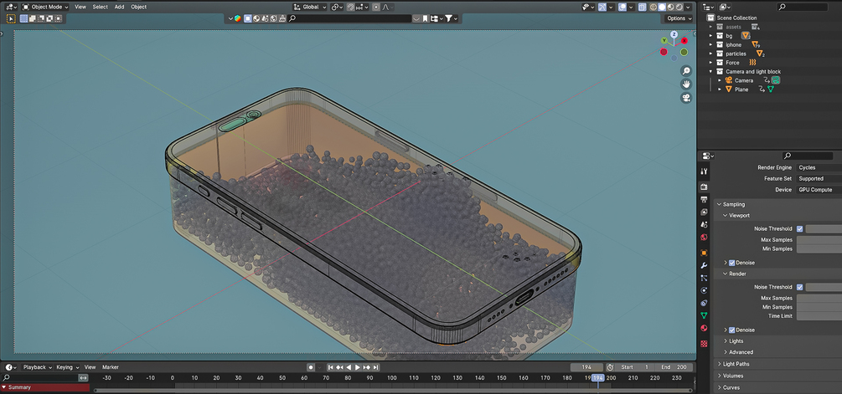Play the animation forward

click(x=358, y=367)
